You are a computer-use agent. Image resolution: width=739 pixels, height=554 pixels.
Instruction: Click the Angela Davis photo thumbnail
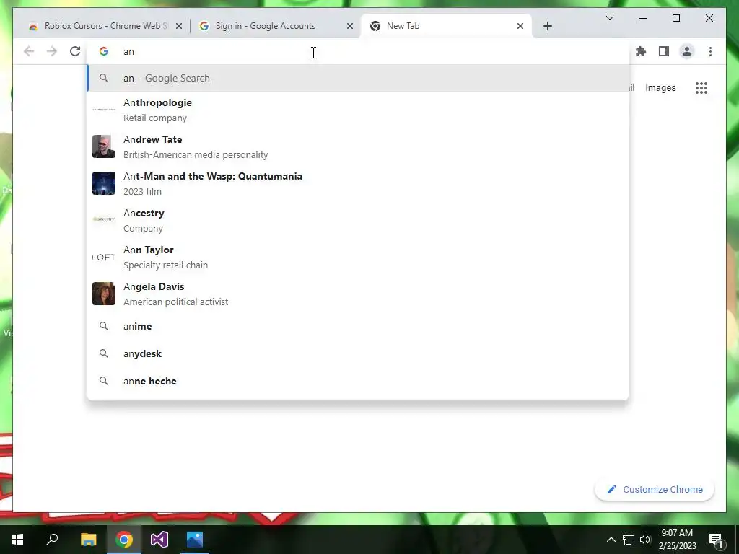104,294
